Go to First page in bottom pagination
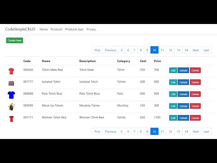Viewport: 217px width, 163px height. (97, 131)
